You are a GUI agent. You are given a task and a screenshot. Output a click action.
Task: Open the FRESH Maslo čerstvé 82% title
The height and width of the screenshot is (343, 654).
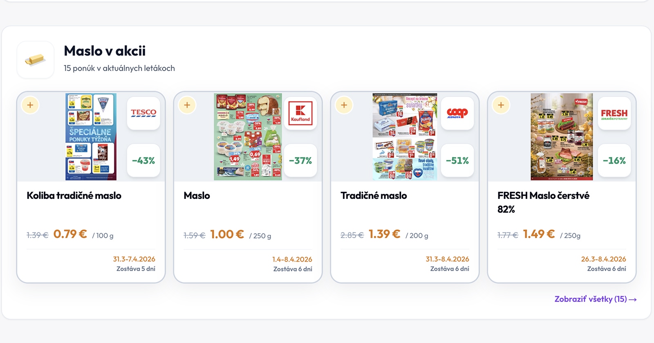click(543, 202)
